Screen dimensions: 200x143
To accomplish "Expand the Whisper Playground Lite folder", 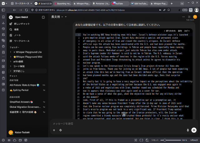I will 11,52.
